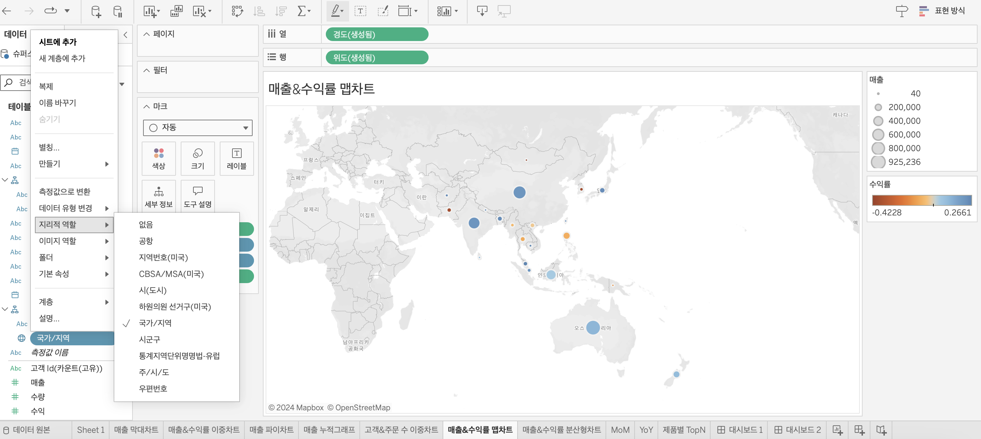This screenshot has width=981, height=439.
Task: Click the 수익률 color gradient legend
Action: [x=921, y=200]
